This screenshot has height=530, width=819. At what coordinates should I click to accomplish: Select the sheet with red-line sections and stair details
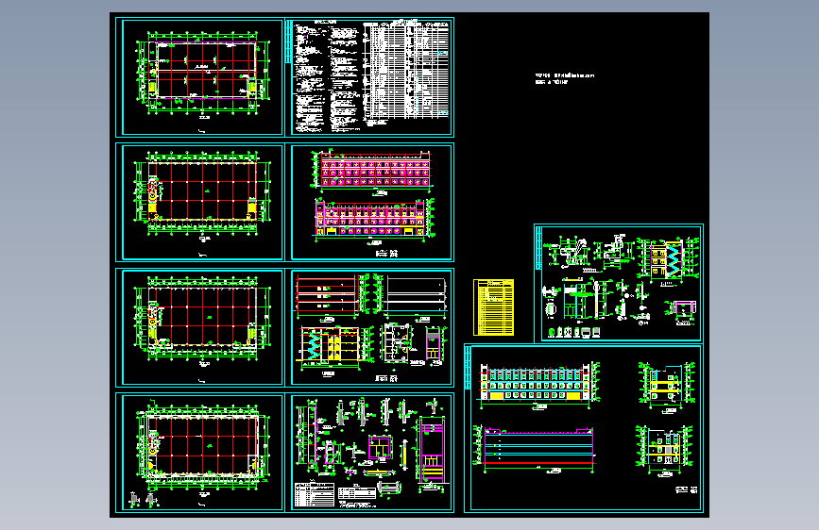tap(369, 327)
